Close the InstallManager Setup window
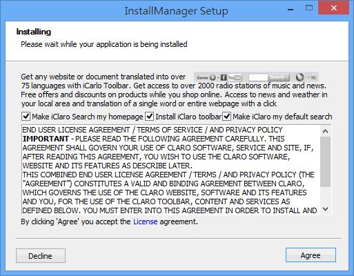 coord(334,8)
